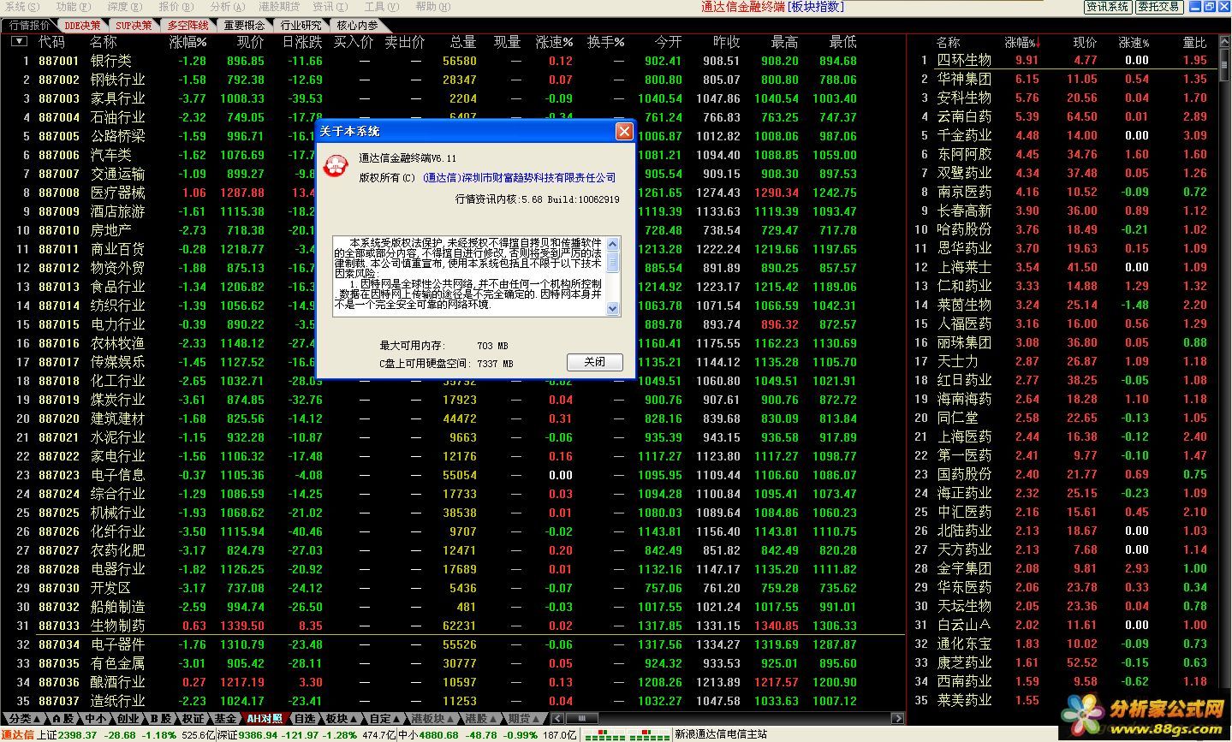Select the 生物制药 row
The height and width of the screenshot is (742, 1232).
point(454,626)
